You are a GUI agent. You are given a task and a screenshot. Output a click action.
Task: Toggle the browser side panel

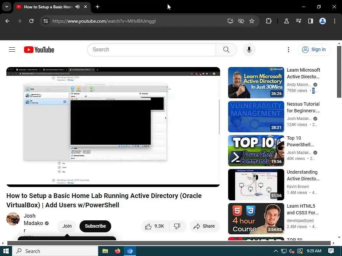coord(310,21)
